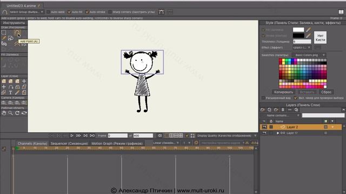The height and width of the screenshot is (194, 346).
Task: Click the New Layer icon in Layers panel
Action: 263,109
